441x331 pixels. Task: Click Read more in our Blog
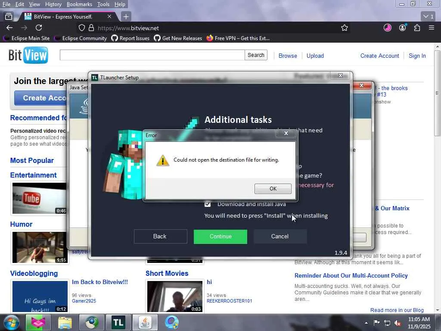click(397, 310)
